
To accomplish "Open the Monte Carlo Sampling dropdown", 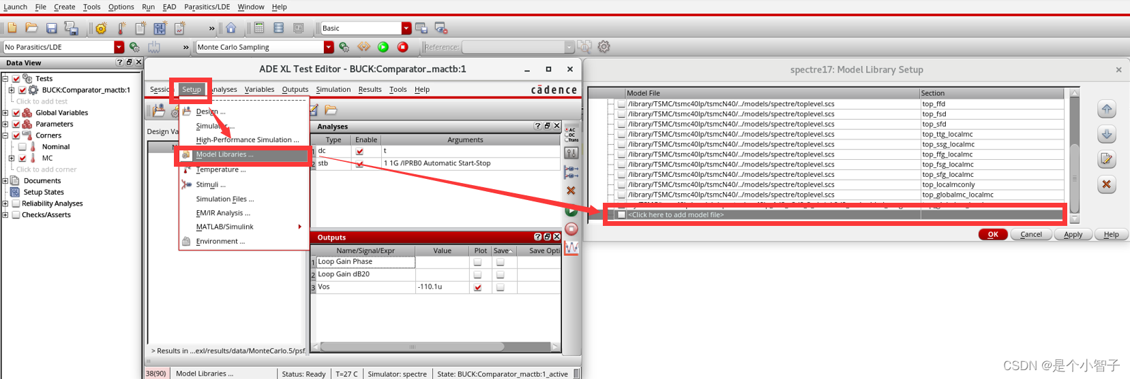I will coord(329,47).
